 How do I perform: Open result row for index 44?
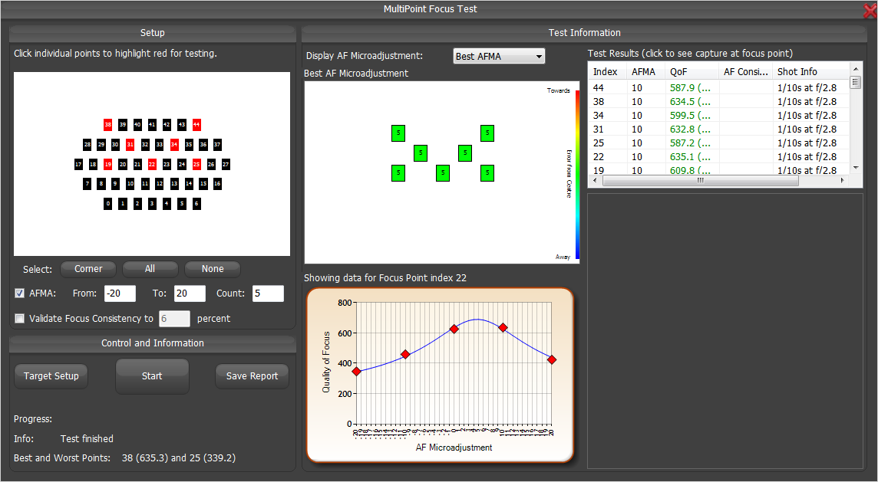point(719,88)
